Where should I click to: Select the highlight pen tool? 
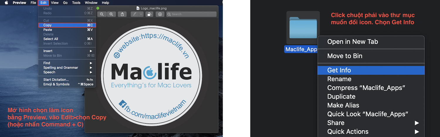point(135,14)
